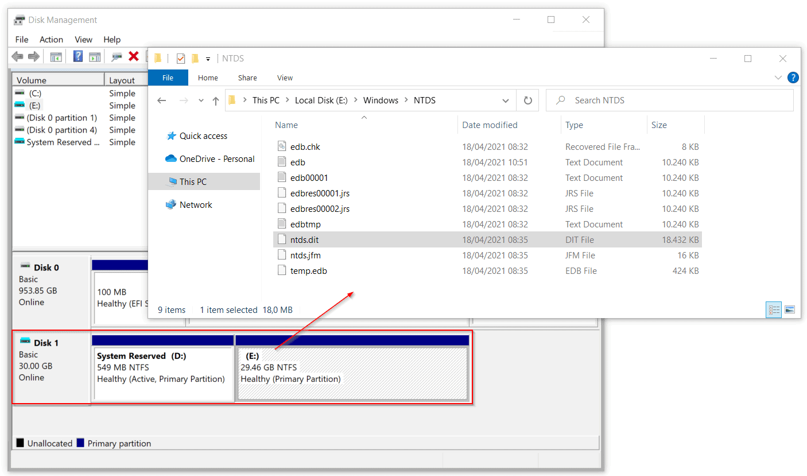Expand the Explorer ribbon chevron
Image resolution: width=807 pixels, height=476 pixels.
[x=778, y=78]
